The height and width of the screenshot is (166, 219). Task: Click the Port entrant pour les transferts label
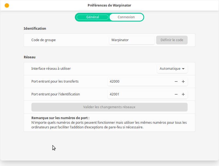(x=55, y=82)
